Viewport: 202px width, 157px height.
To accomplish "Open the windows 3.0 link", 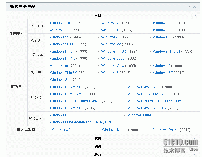I will tap(60, 30).
